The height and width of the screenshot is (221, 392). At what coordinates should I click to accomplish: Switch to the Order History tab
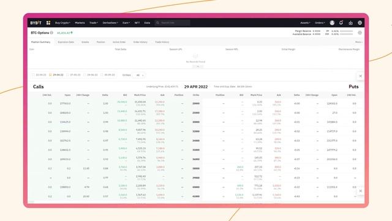[140, 42]
